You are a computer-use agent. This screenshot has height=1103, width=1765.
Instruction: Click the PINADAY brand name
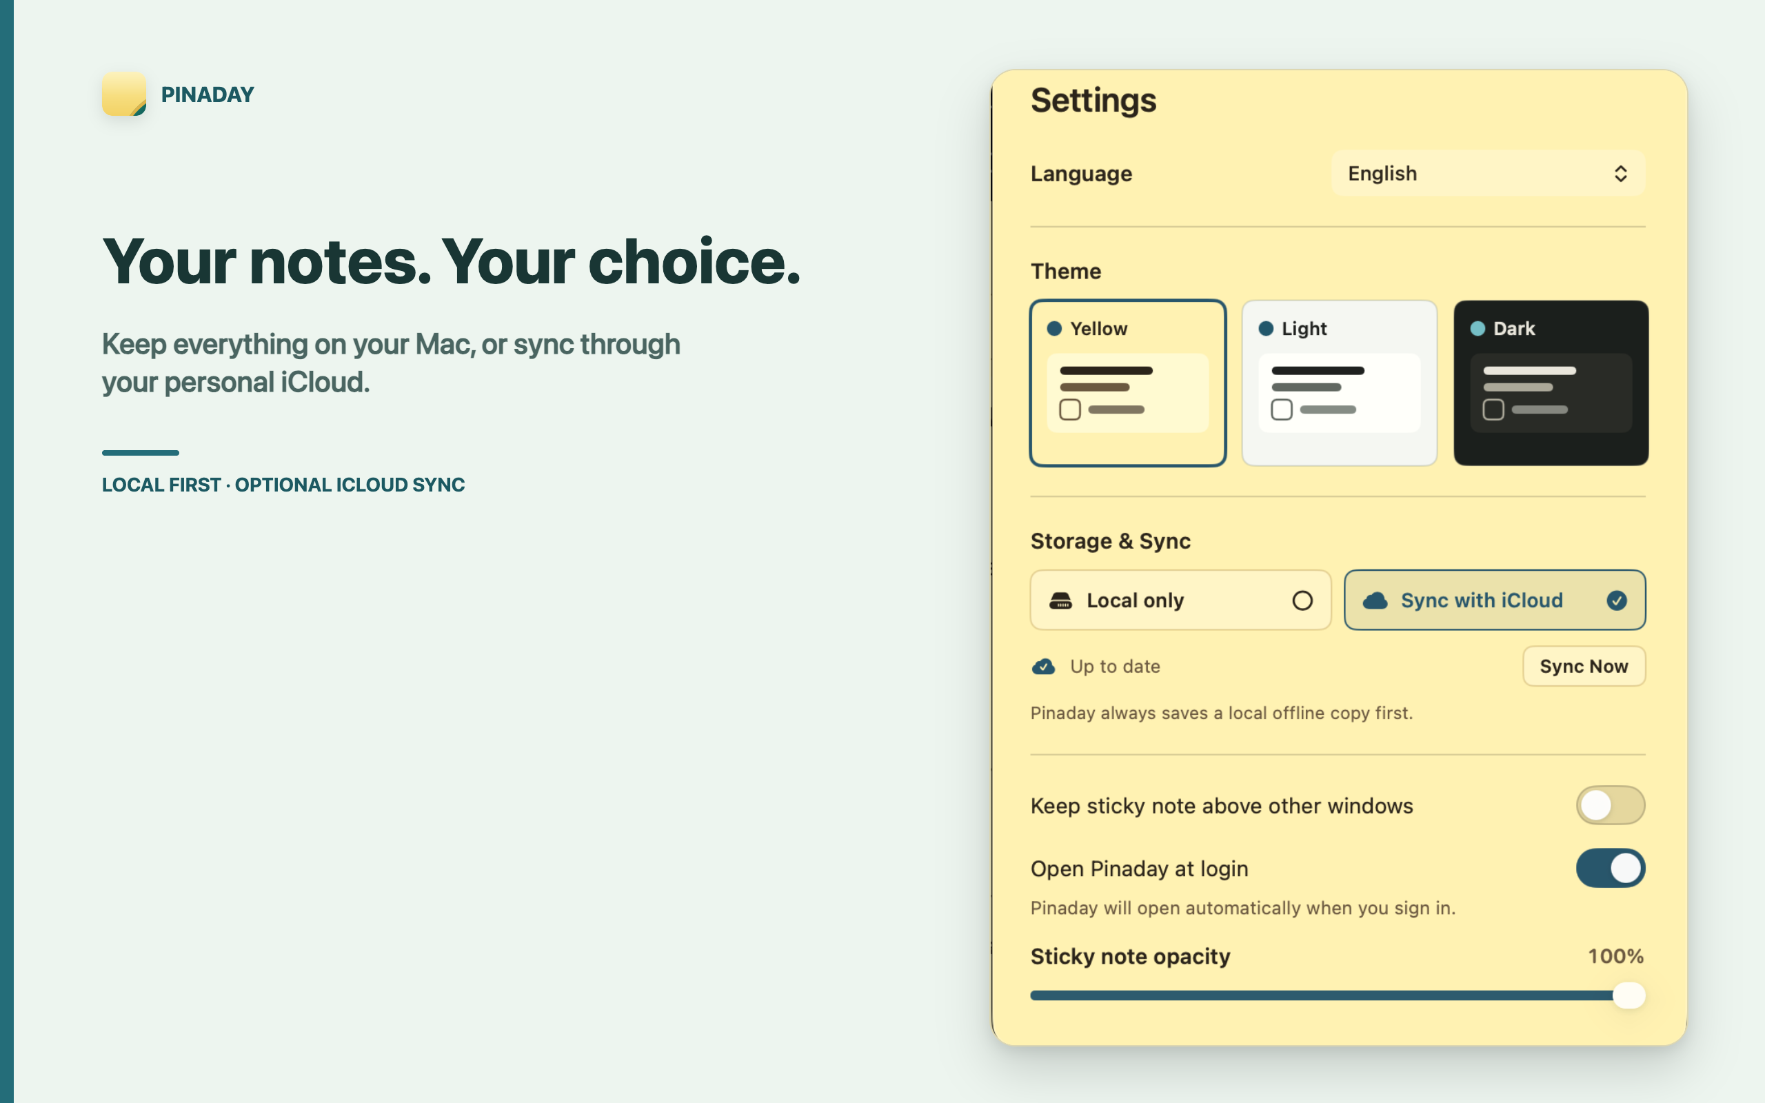tap(208, 94)
